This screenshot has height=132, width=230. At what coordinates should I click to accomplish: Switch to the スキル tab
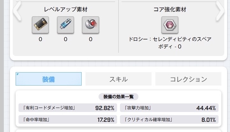118,79
